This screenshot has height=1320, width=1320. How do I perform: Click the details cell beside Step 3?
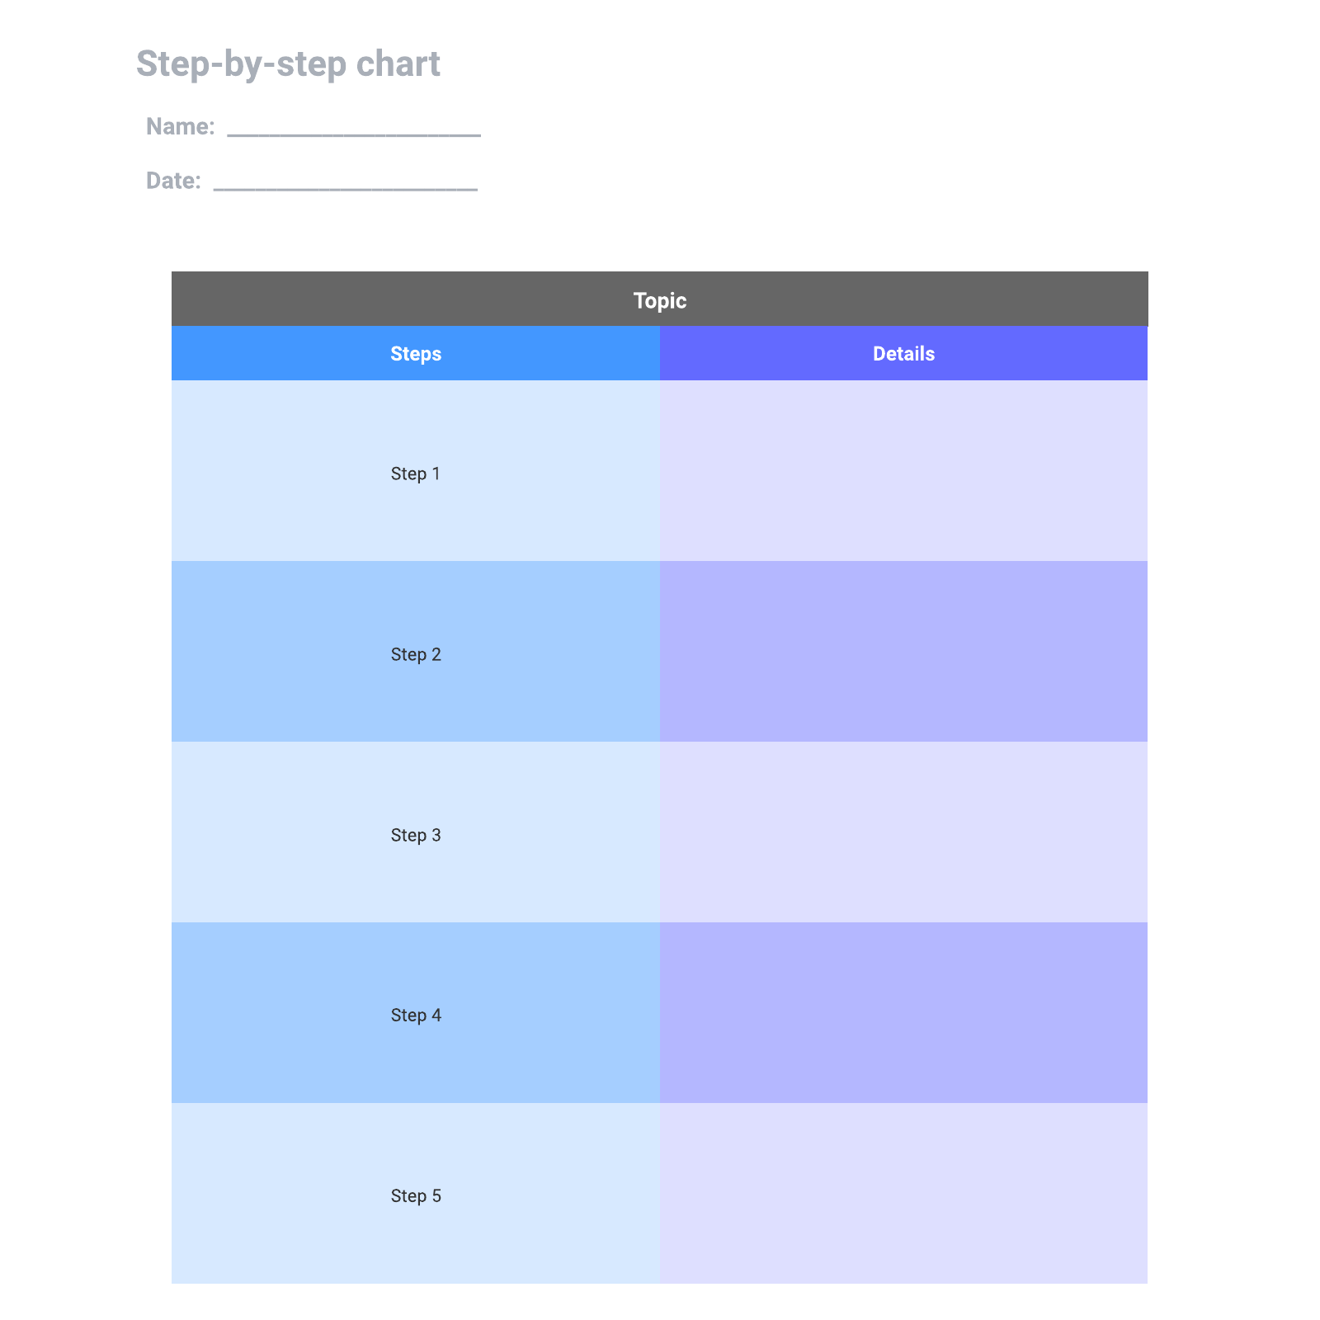903,832
